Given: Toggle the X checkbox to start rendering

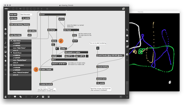Looking at the screenshot, I should 98,48.
